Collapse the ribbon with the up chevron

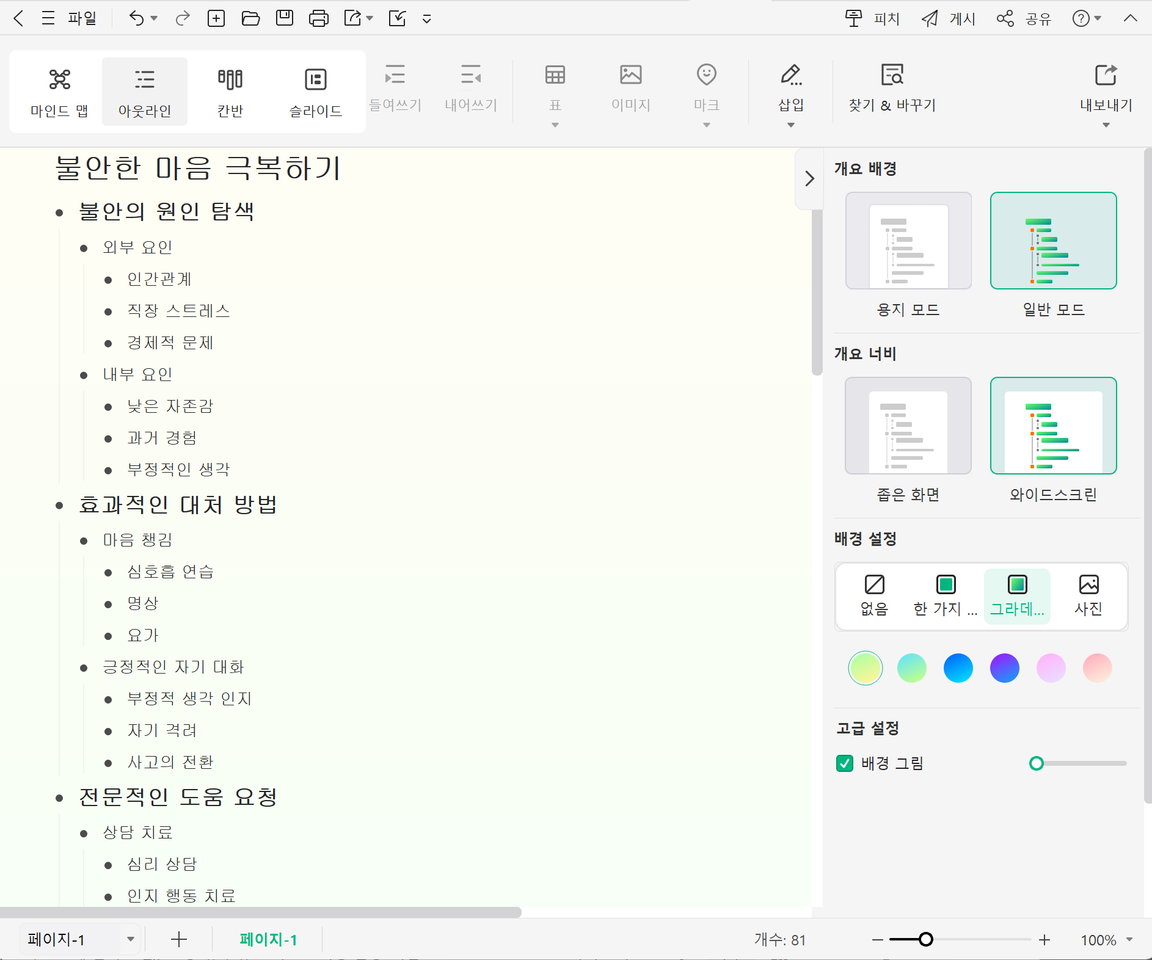pos(1131,18)
